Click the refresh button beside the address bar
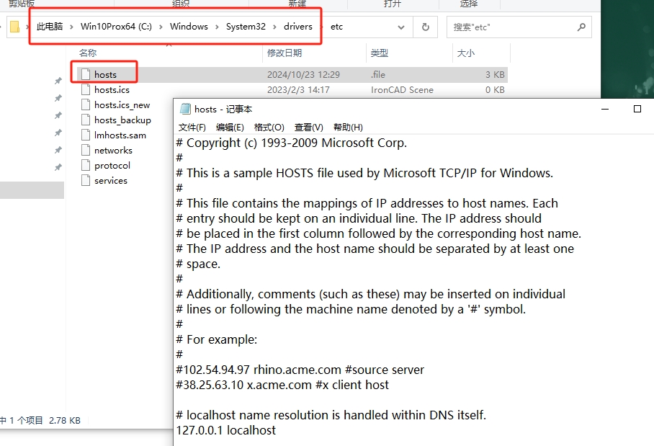This screenshot has height=446, width=654. coord(426,27)
